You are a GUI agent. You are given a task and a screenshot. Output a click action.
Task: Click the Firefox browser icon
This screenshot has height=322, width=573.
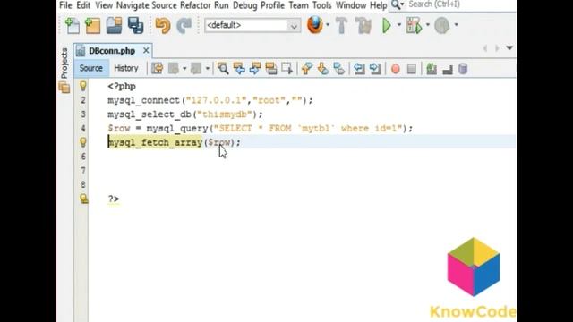tap(314, 25)
